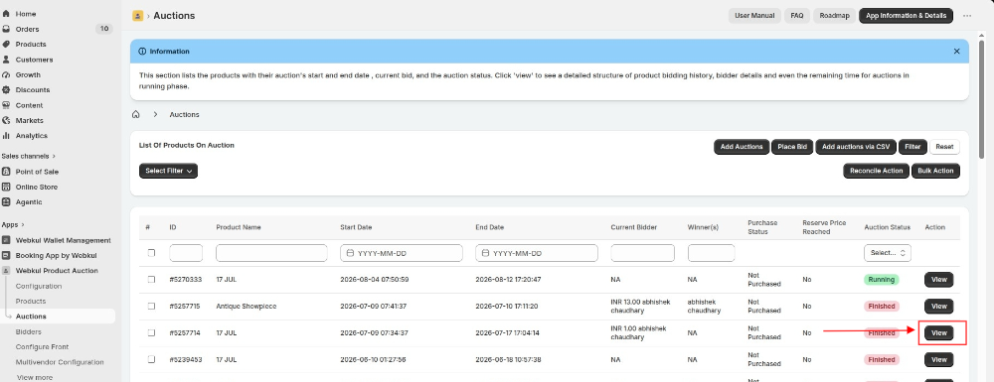Screen dimensions: 994x382
Task: Open the Auction Status Select dropdown
Action: pos(887,253)
